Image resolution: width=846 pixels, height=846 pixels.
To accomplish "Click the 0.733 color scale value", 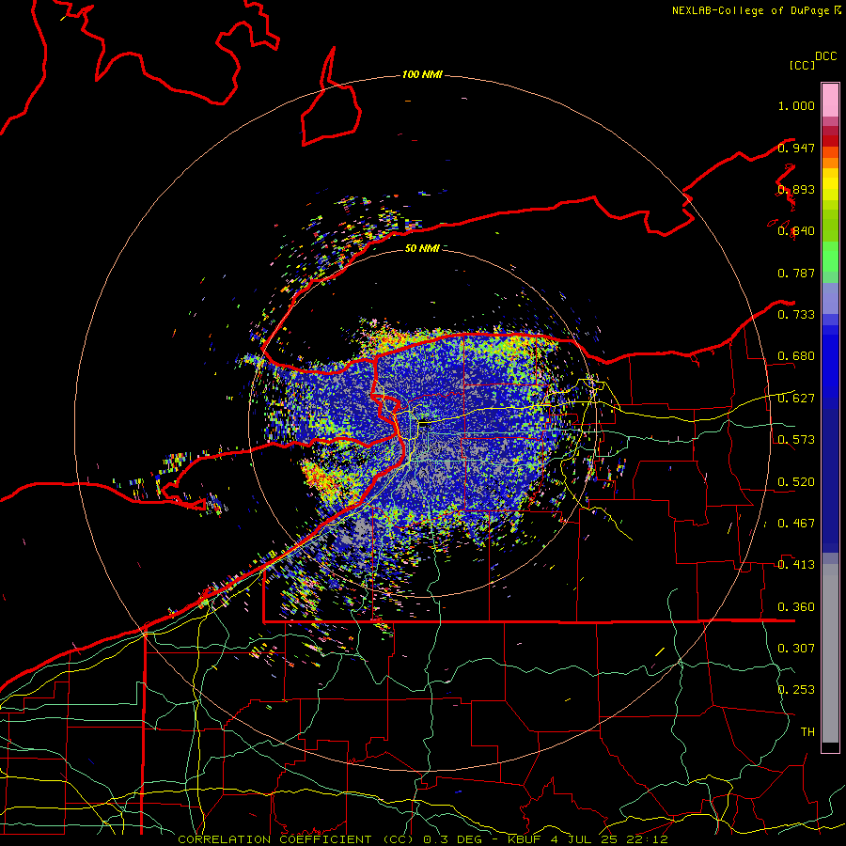I will click(x=796, y=314).
